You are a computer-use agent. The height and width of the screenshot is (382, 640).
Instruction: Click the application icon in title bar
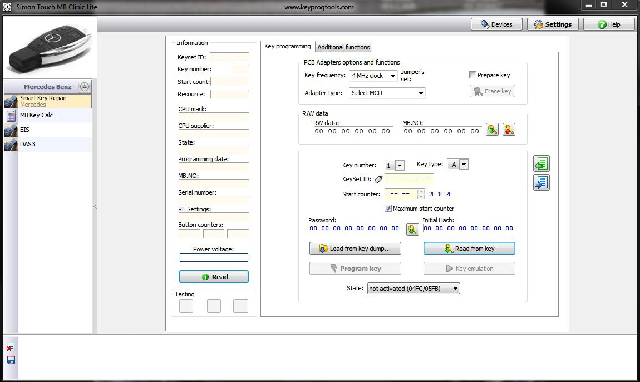tap(7, 7)
